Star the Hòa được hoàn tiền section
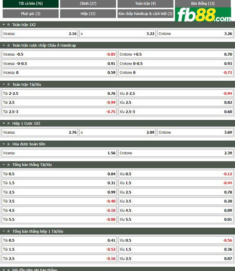Viewport: 235px width, 271px height. [8, 144]
